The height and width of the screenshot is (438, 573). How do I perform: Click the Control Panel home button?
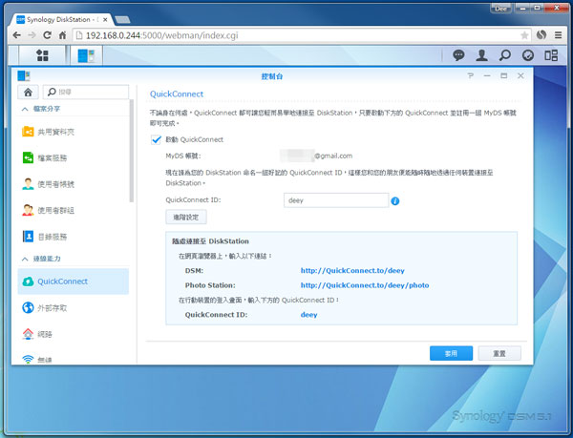click(x=29, y=92)
